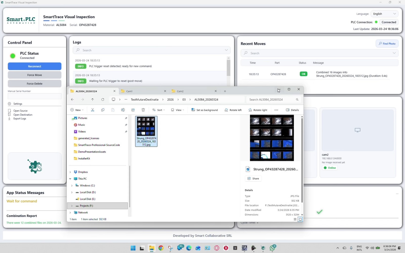Open the View dropdown
The width and height of the screenshot is (405, 253).
[x=177, y=110]
